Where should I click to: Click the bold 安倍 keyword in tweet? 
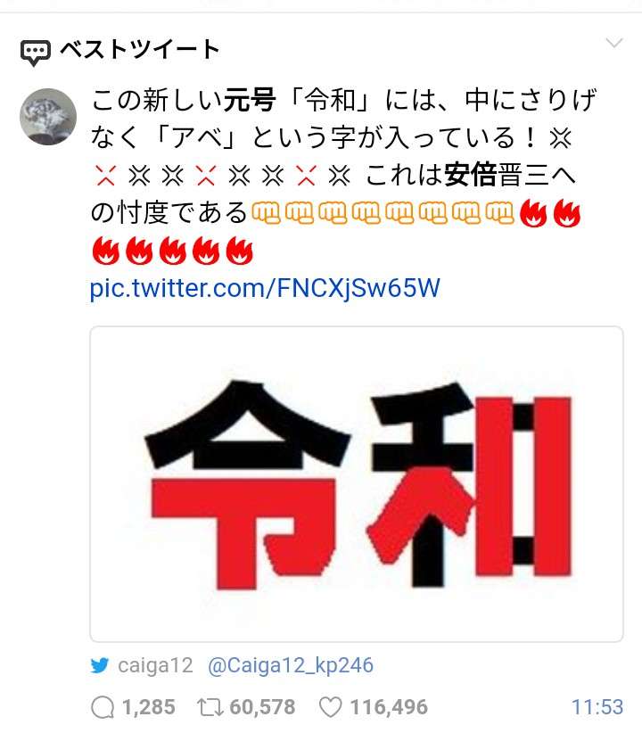tap(470, 175)
